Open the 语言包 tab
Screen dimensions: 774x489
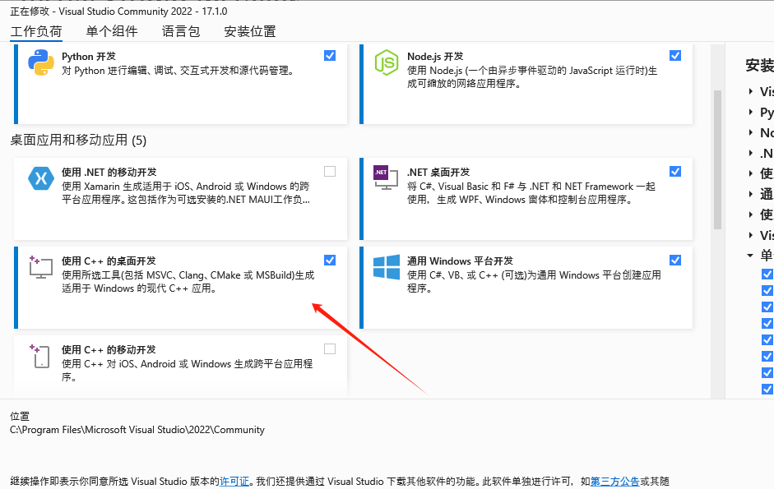pos(181,31)
